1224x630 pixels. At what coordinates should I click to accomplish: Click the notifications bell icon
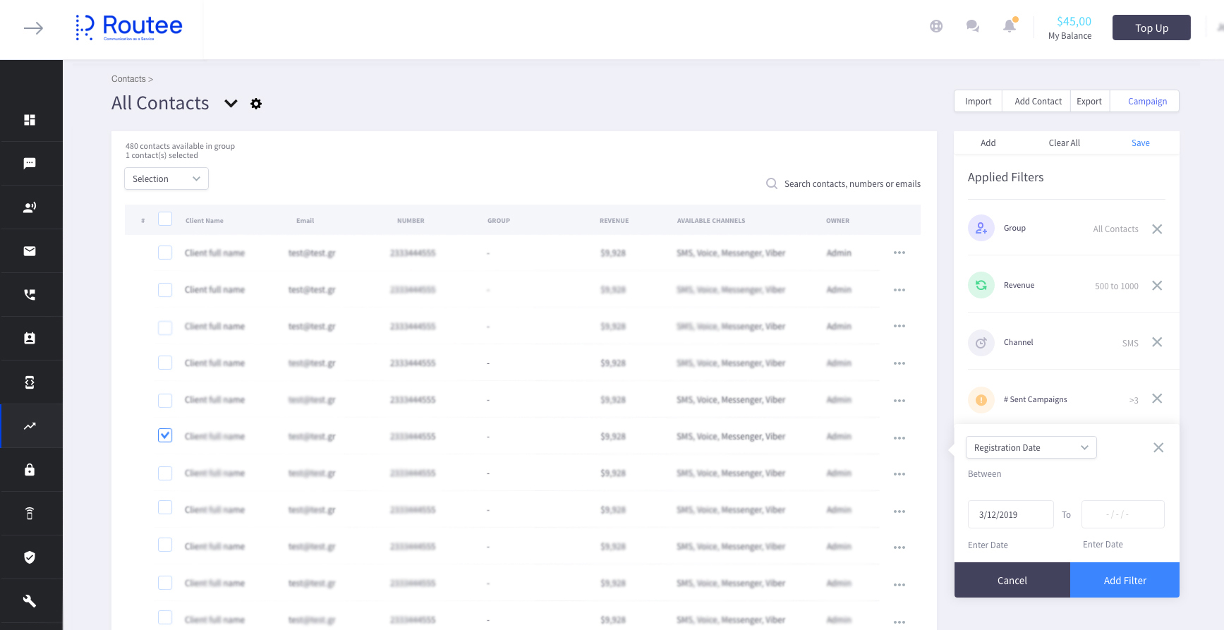[1010, 26]
